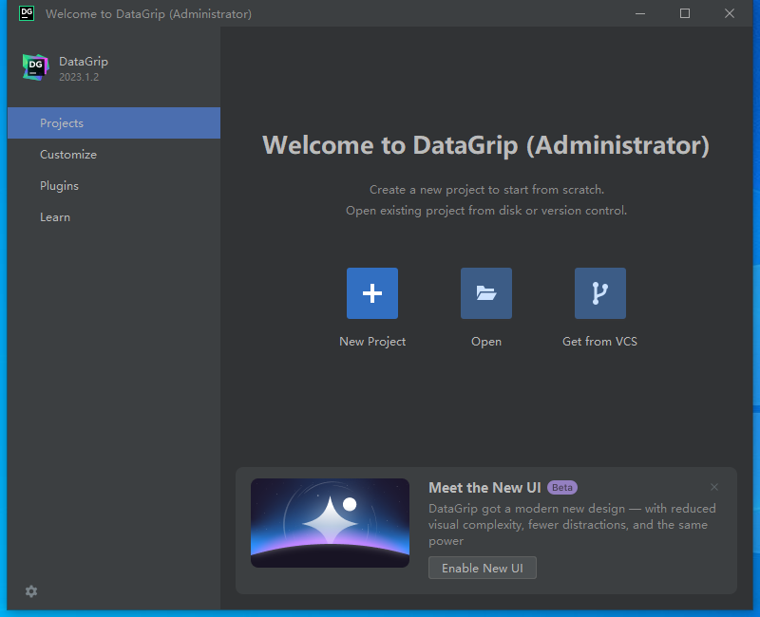Image resolution: width=760 pixels, height=617 pixels.
Task: Open the Plugins section
Action: coord(61,185)
